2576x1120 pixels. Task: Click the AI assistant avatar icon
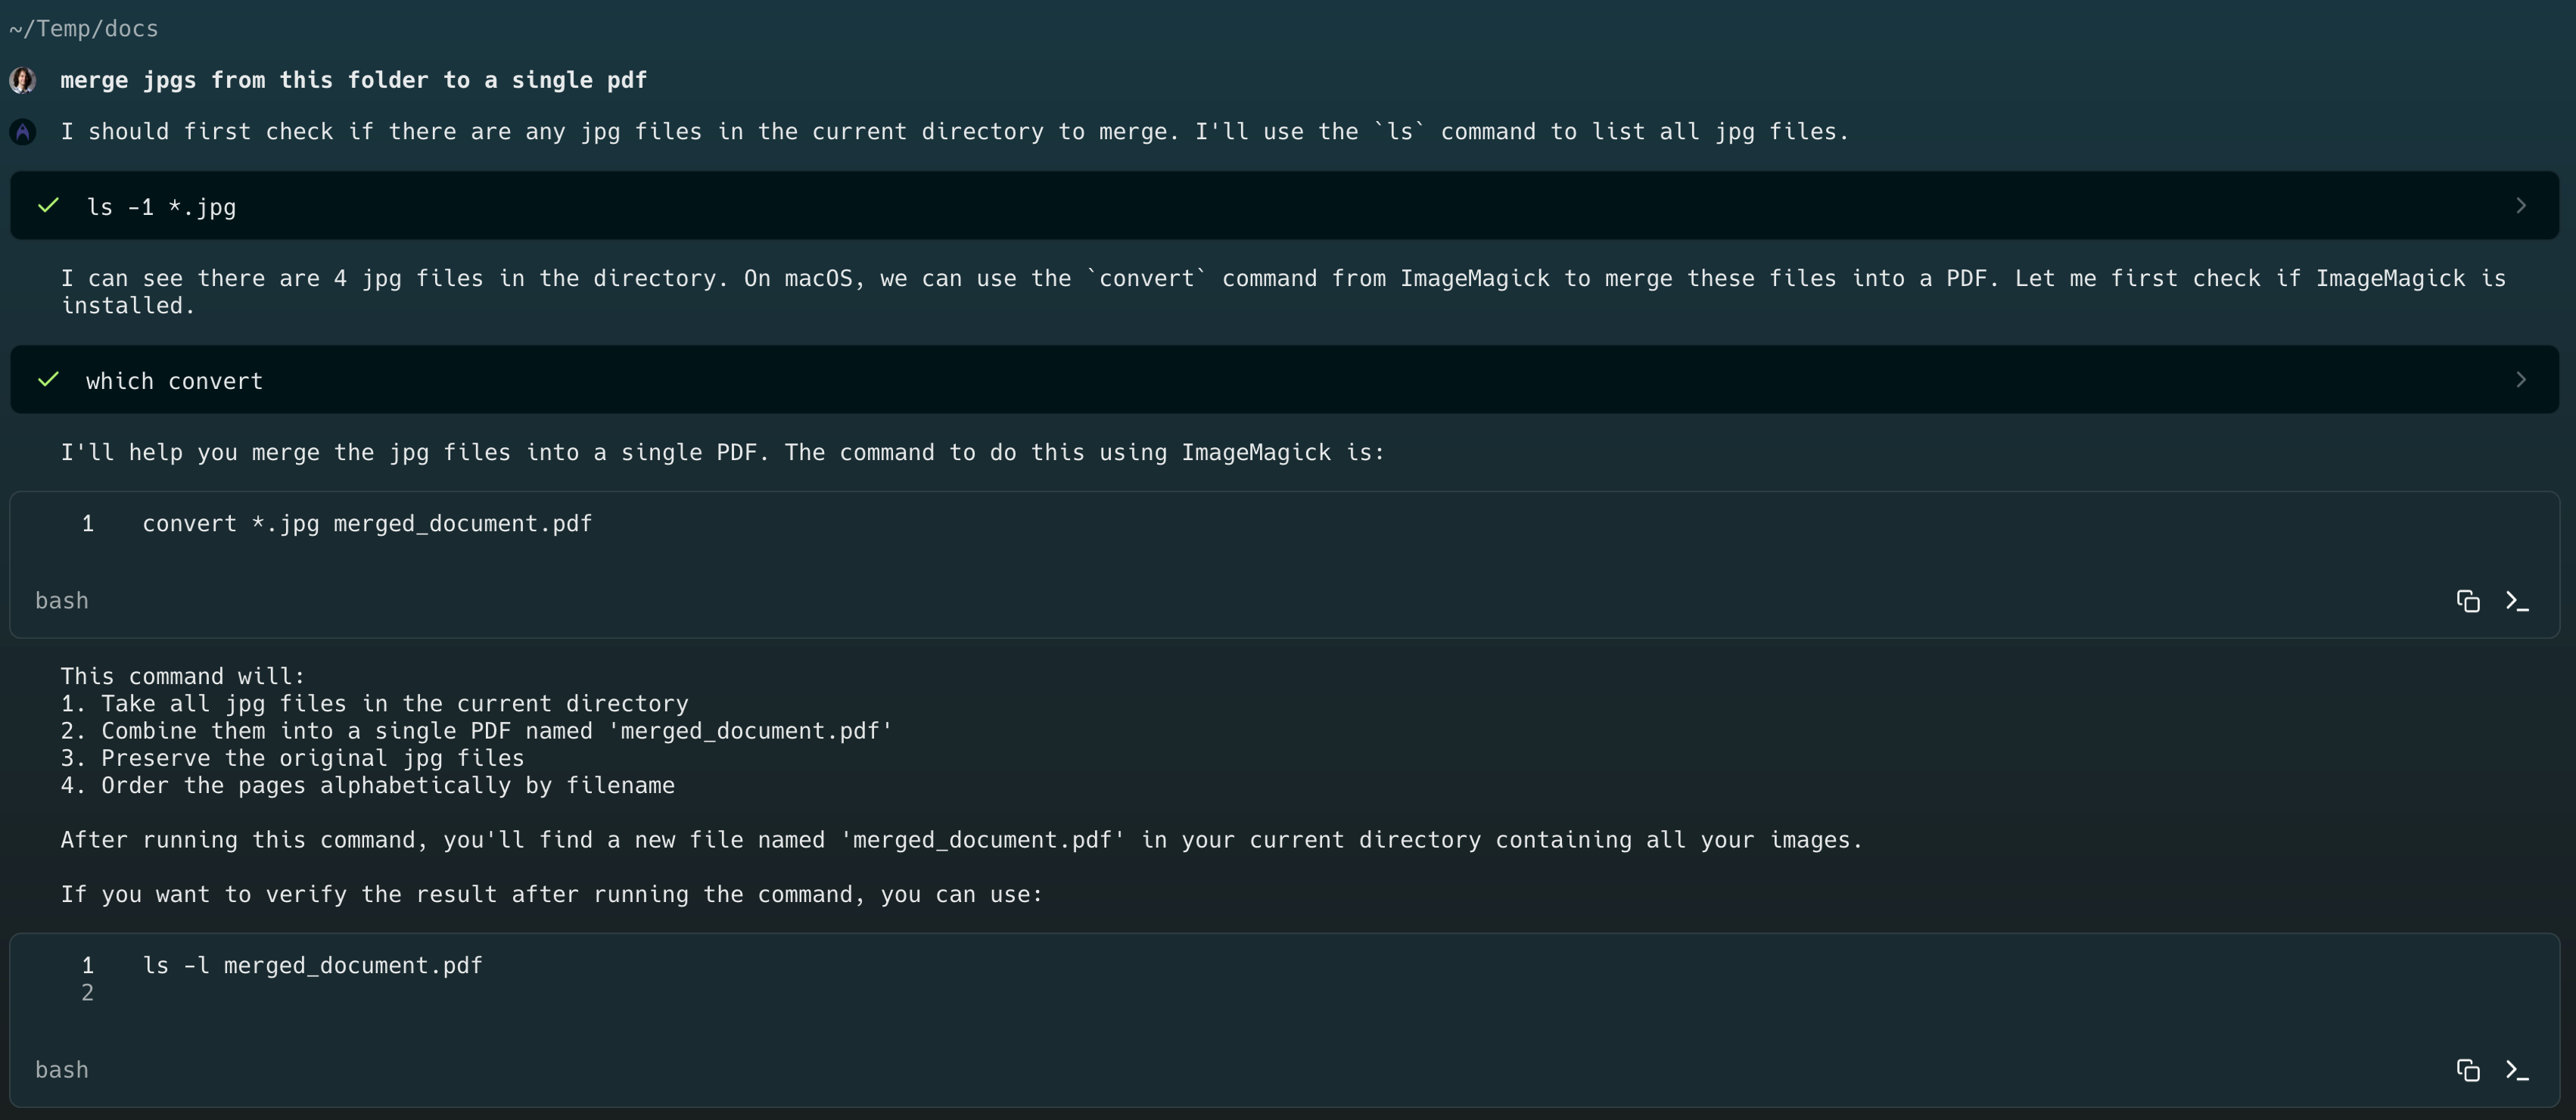pyautogui.click(x=23, y=131)
